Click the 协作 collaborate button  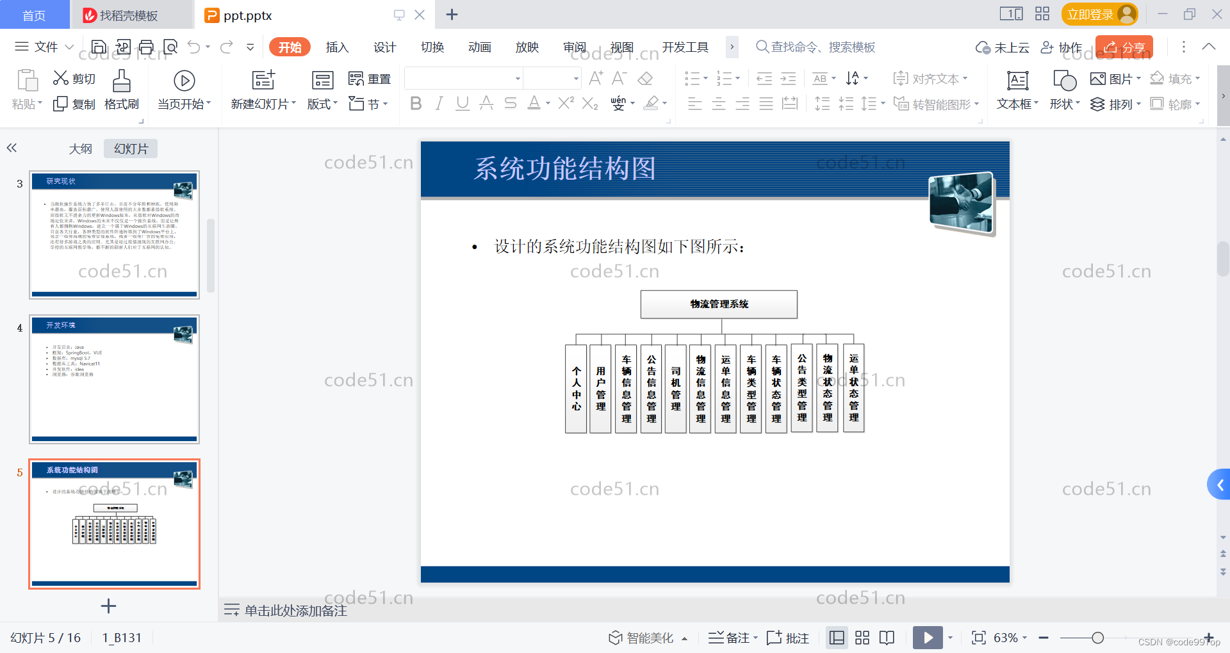1062,47
